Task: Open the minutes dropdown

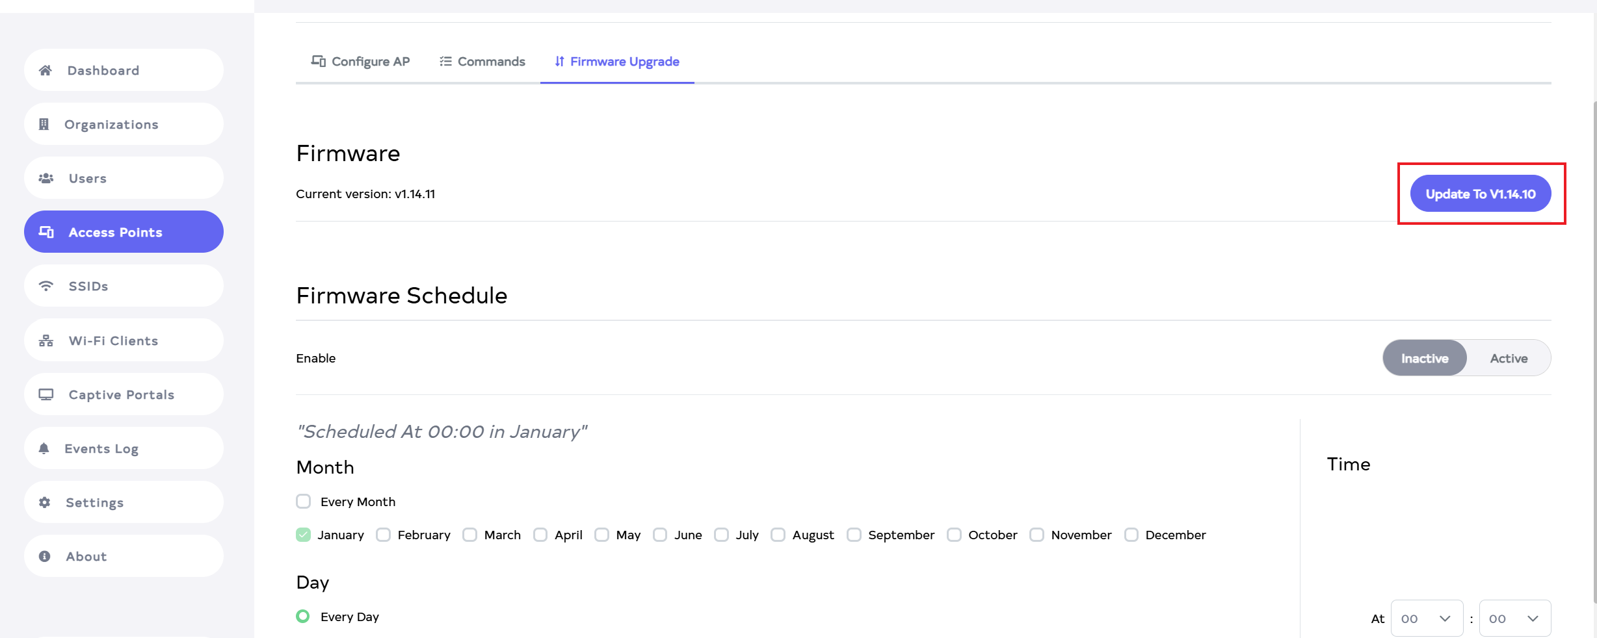Action: point(1514,619)
